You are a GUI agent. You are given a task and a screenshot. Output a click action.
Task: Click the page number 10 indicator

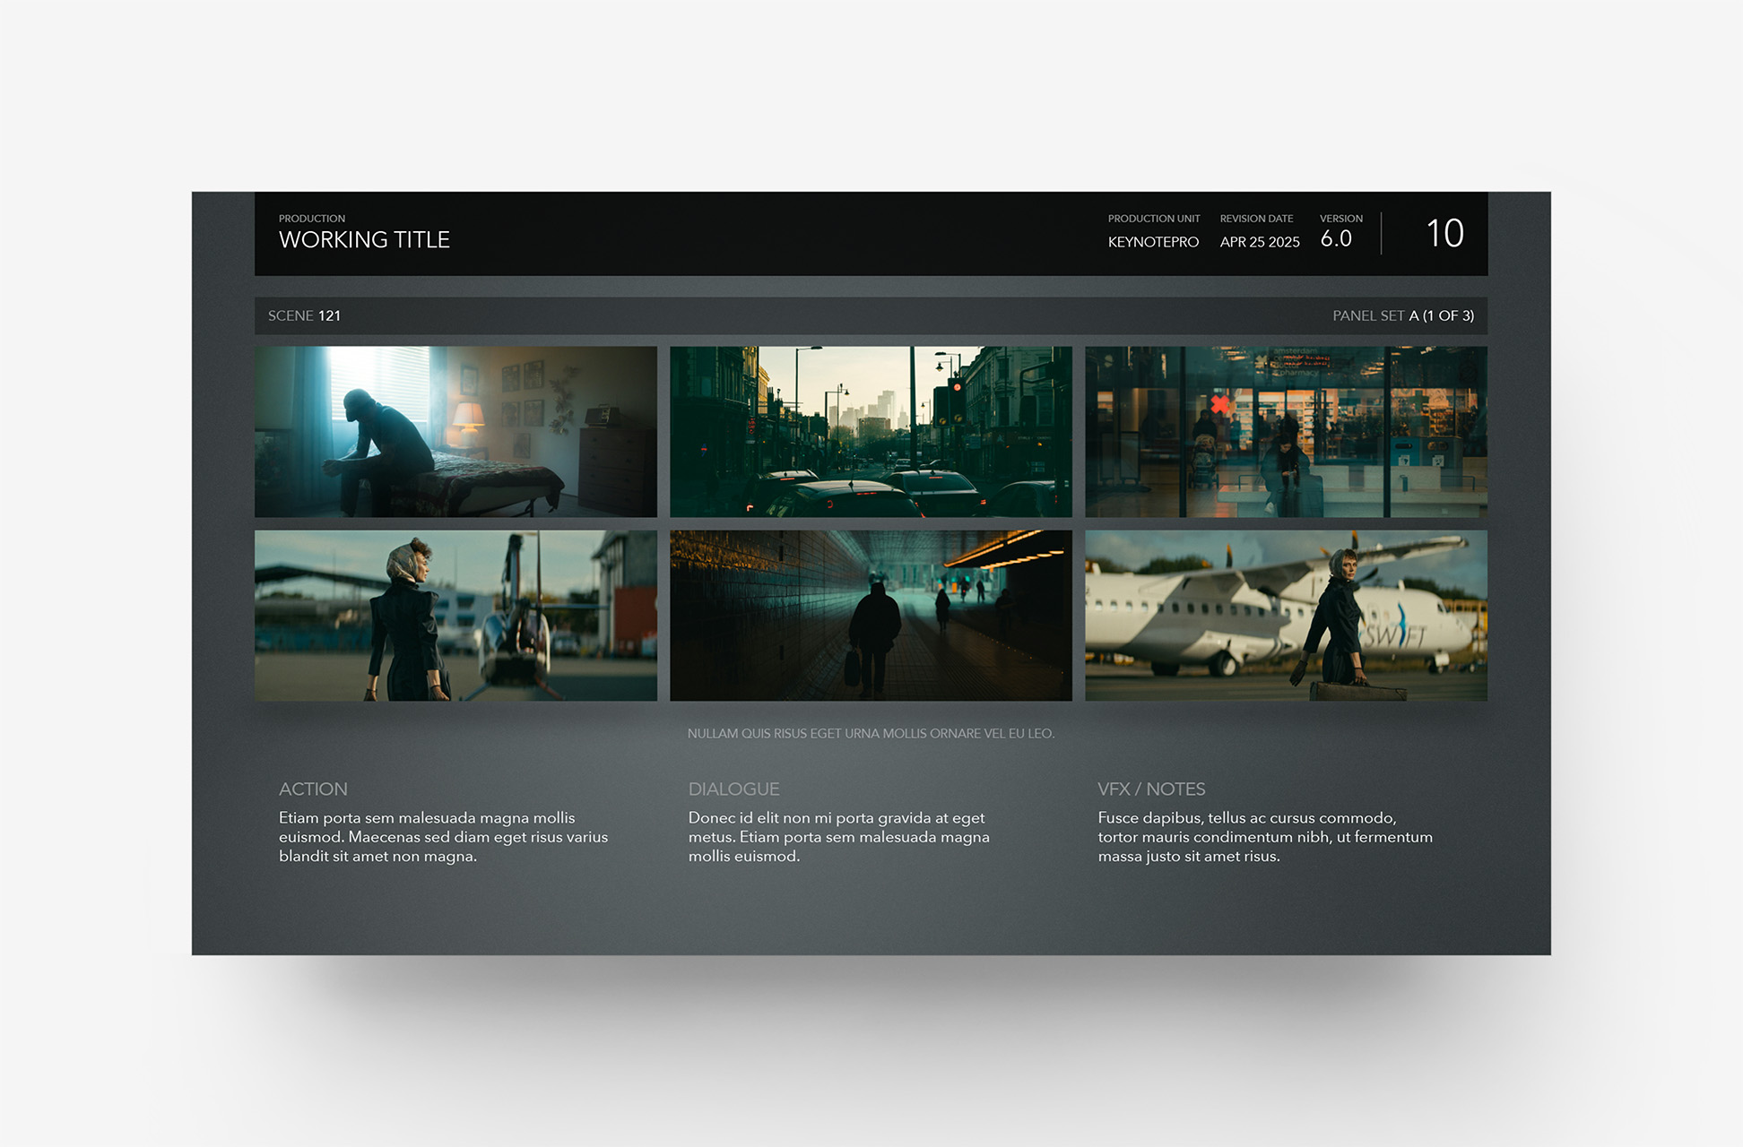[1447, 234]
